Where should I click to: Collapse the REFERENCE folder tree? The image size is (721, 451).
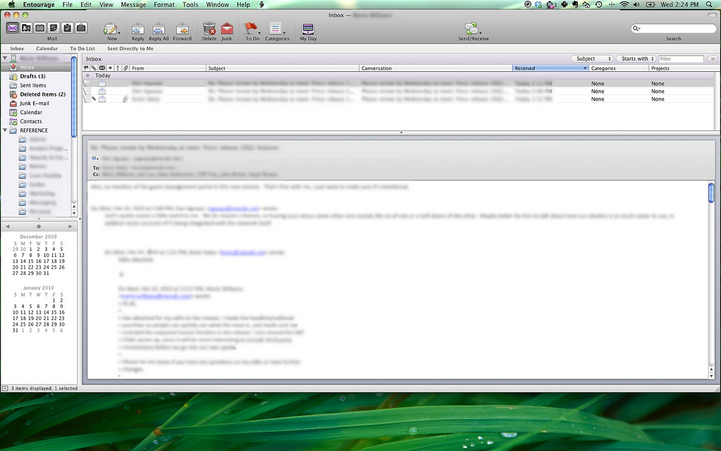(5, 130)
